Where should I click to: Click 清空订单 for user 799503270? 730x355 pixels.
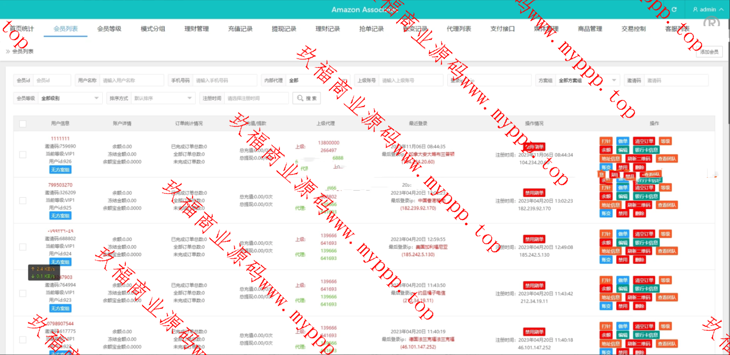click(x=644, y=188)
